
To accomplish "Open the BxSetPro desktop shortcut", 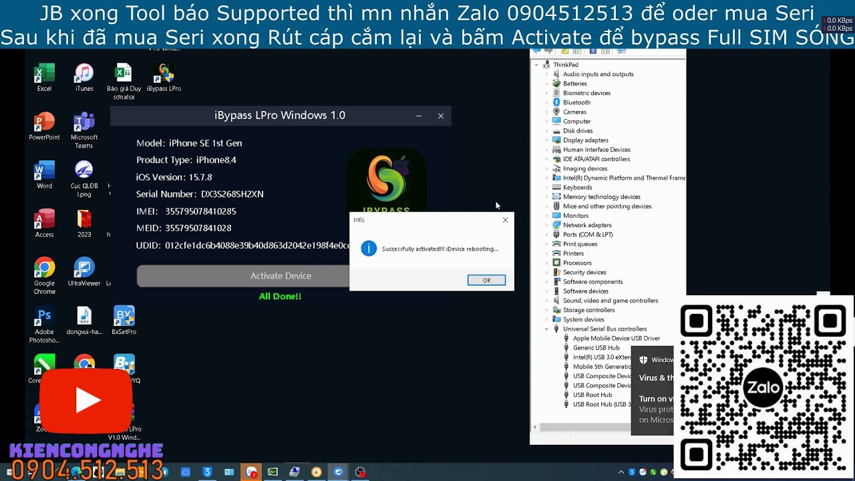I will tap(124, 321).
